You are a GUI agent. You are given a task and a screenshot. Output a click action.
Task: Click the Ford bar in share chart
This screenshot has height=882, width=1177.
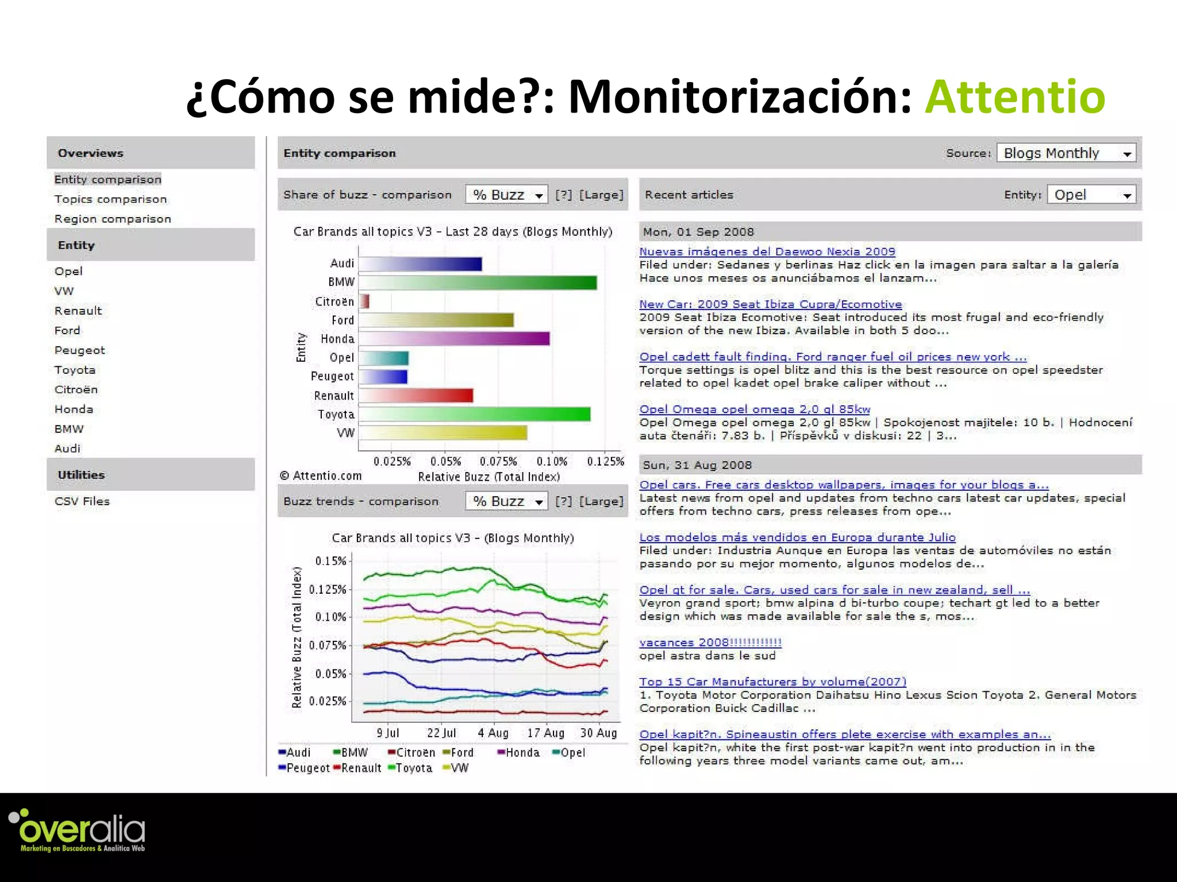pos(436,320)
